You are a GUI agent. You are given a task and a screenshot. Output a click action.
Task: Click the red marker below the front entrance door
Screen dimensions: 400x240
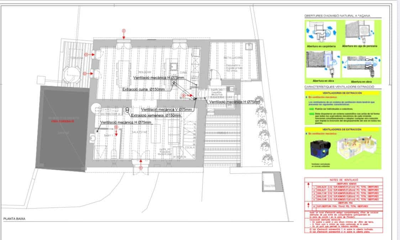141,167
